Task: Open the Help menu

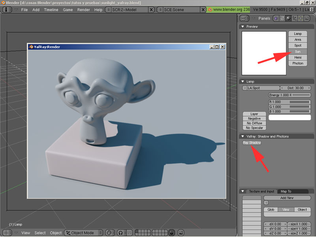Action: click(x=98, y=9)
